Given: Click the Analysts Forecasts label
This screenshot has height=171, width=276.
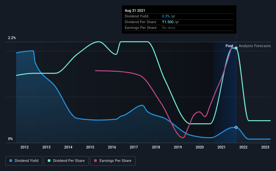Looking at the screenshot, I should (255, 46).
